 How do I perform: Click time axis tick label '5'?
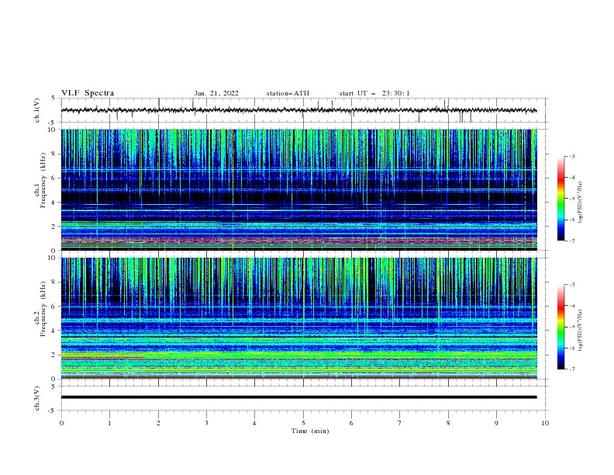coord(303,423)
